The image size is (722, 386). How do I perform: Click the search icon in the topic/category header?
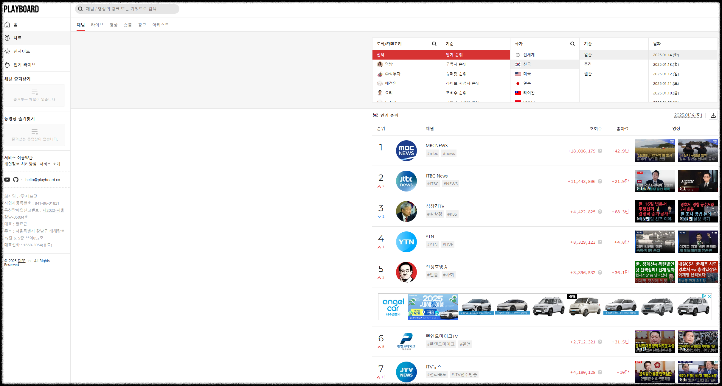434,44
